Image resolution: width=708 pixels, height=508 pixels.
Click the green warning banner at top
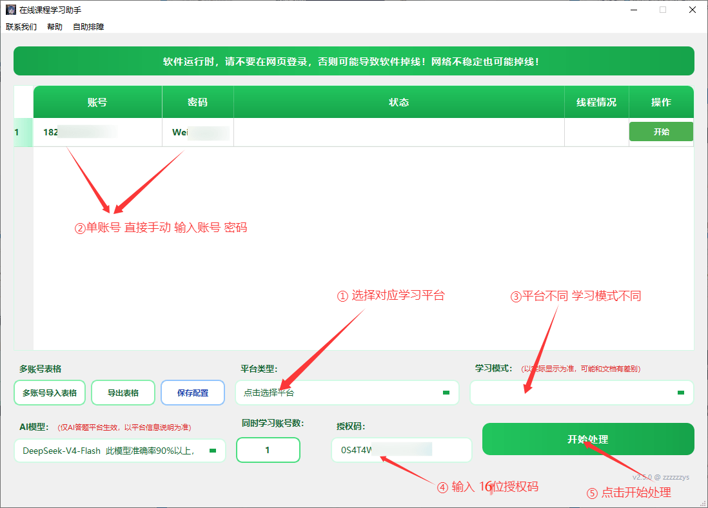click(x=354, y=61)
